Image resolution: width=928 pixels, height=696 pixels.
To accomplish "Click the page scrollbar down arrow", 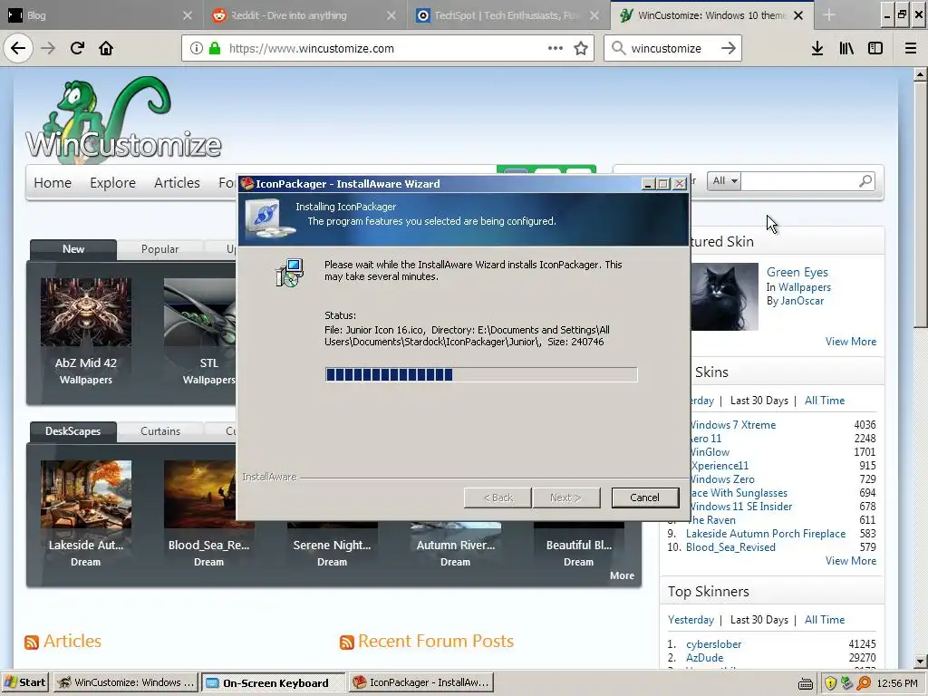I will (x=921, y=662).
